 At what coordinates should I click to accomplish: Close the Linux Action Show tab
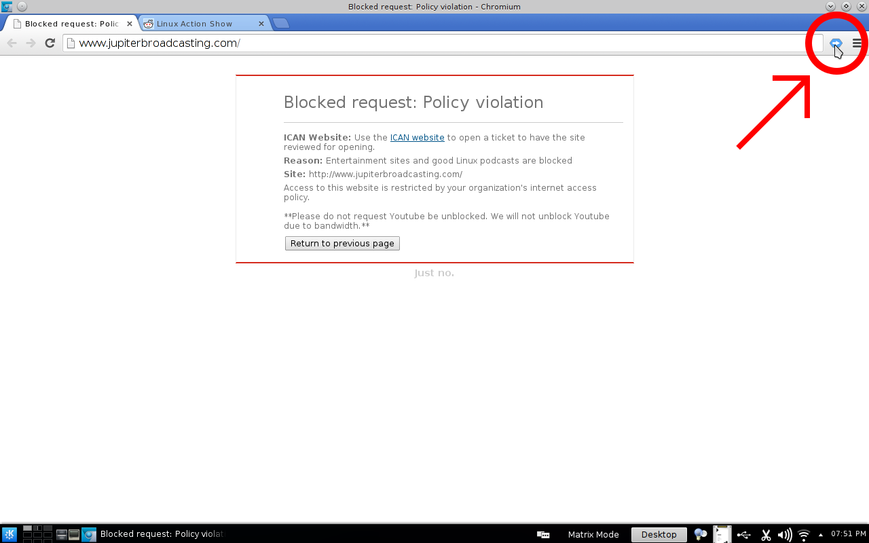[261, 24]
